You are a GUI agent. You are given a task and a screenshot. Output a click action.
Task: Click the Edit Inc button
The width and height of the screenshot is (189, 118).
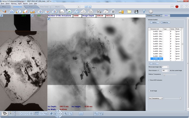click(x=154, y=64)
